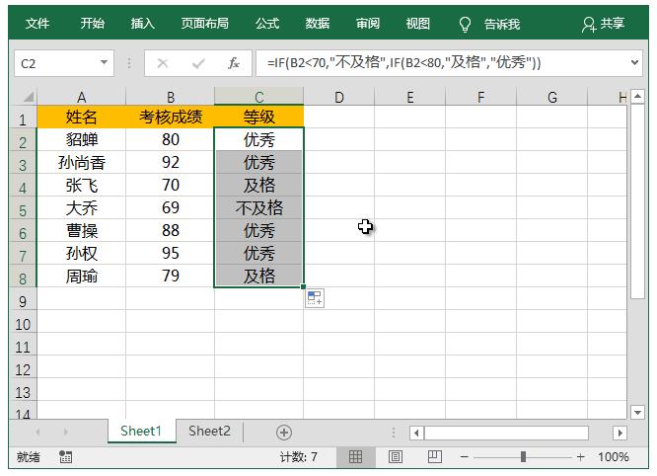Screen dimensions: 657x476
Task: Click the grade cell 不及格
Action: coord(258,207)
